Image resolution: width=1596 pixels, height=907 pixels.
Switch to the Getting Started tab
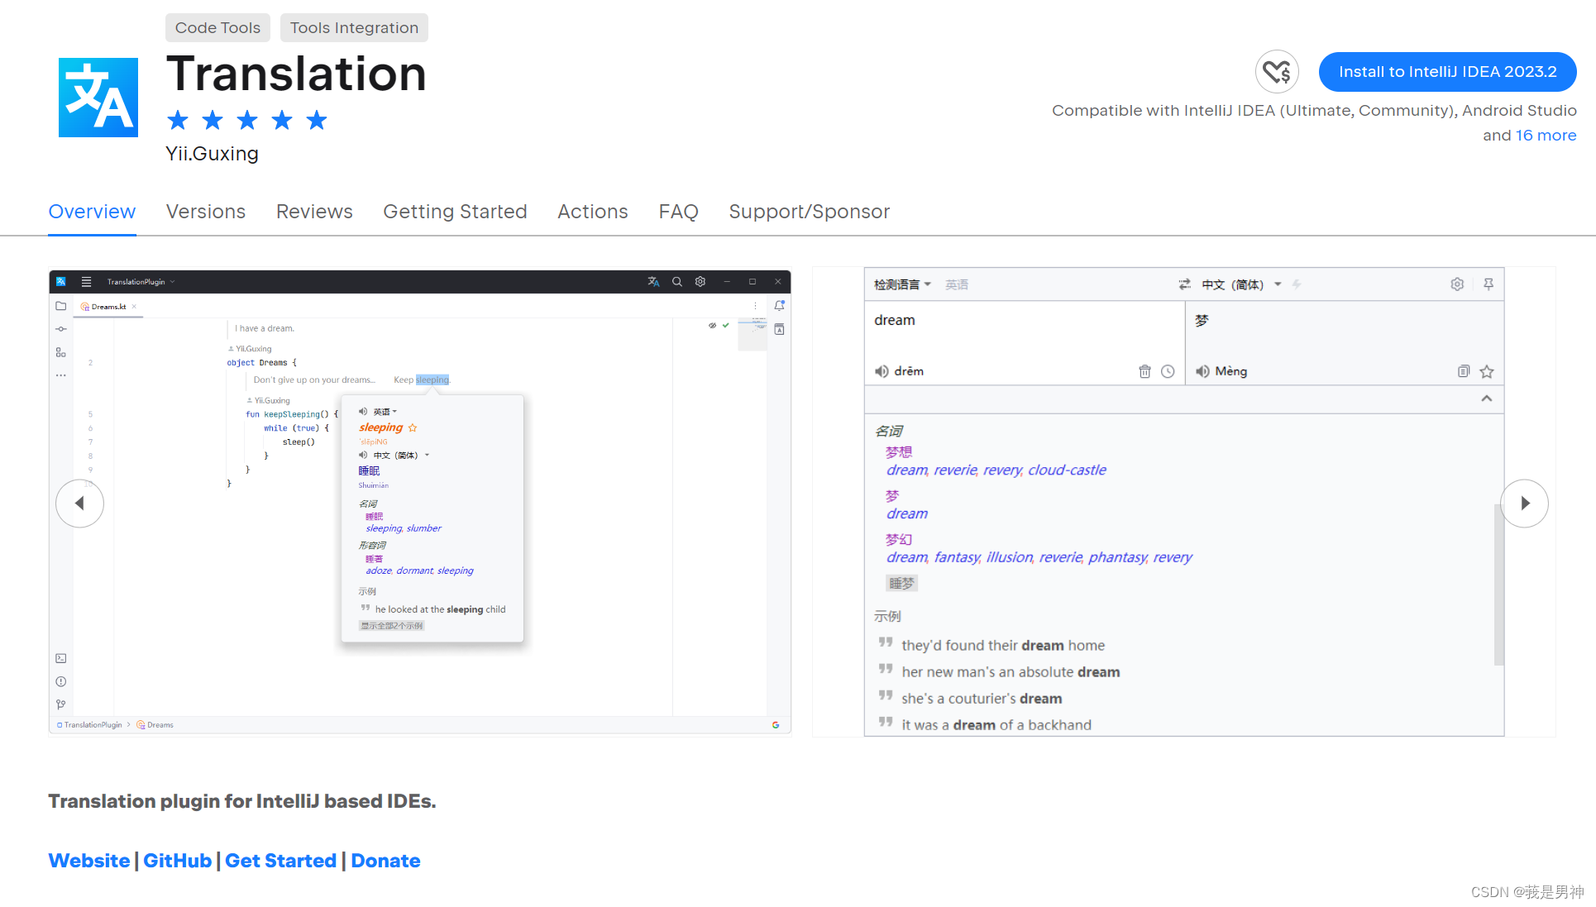[455, 212]
